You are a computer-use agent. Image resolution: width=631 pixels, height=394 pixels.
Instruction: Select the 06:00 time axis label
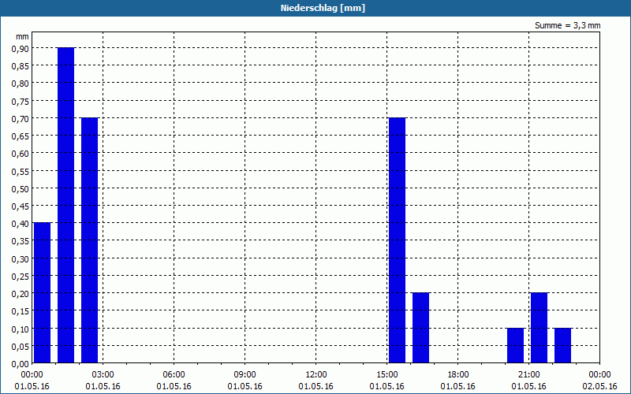pyautogui.click(x=174, y=375)
